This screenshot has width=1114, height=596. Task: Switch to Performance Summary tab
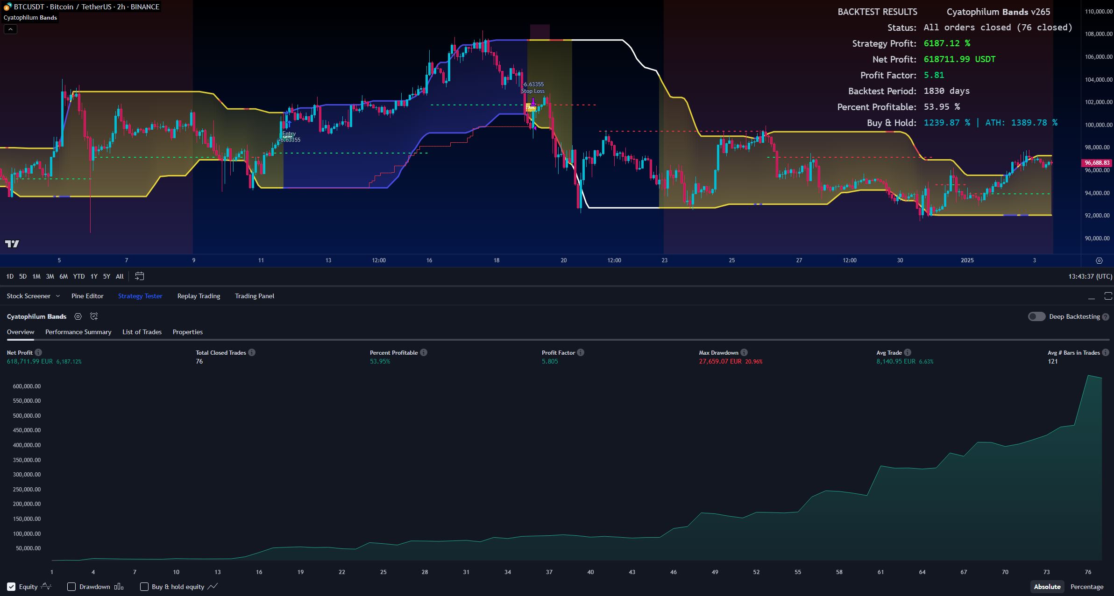click(78, 332)
